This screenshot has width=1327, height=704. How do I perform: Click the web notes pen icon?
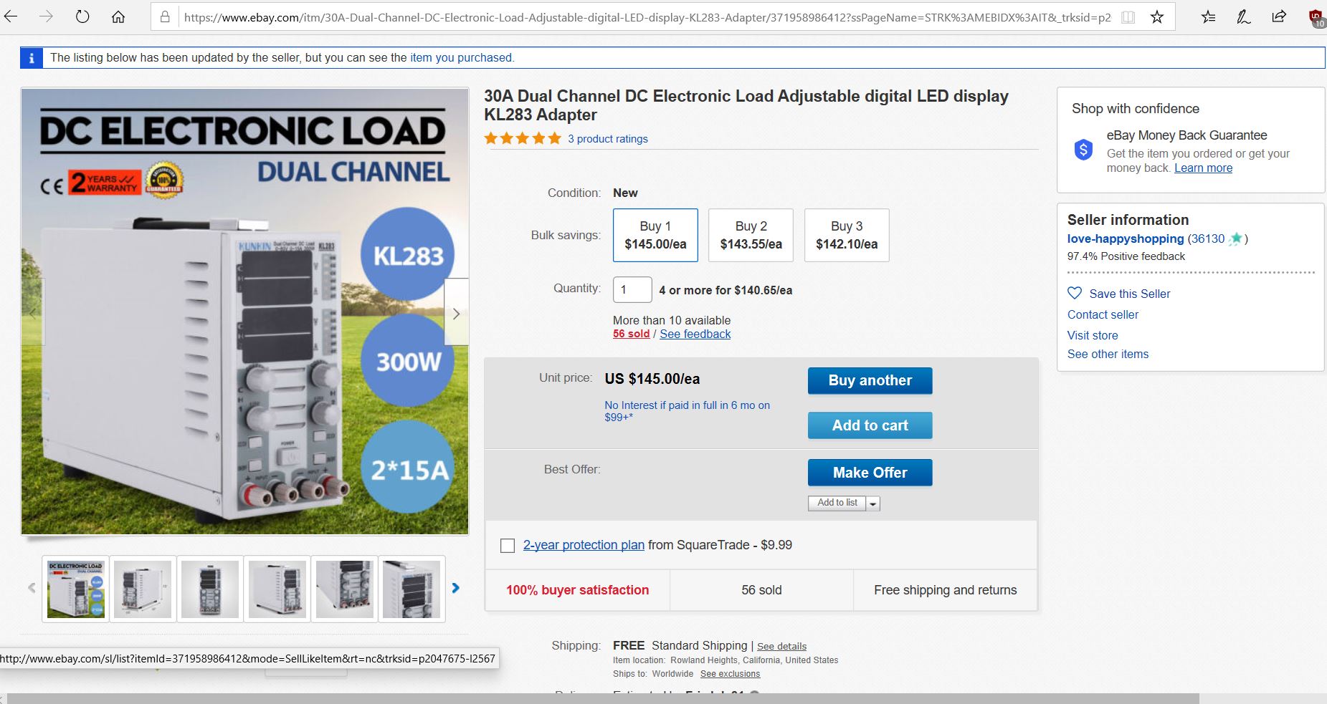pyautogui.click(x=1244, y=16)
